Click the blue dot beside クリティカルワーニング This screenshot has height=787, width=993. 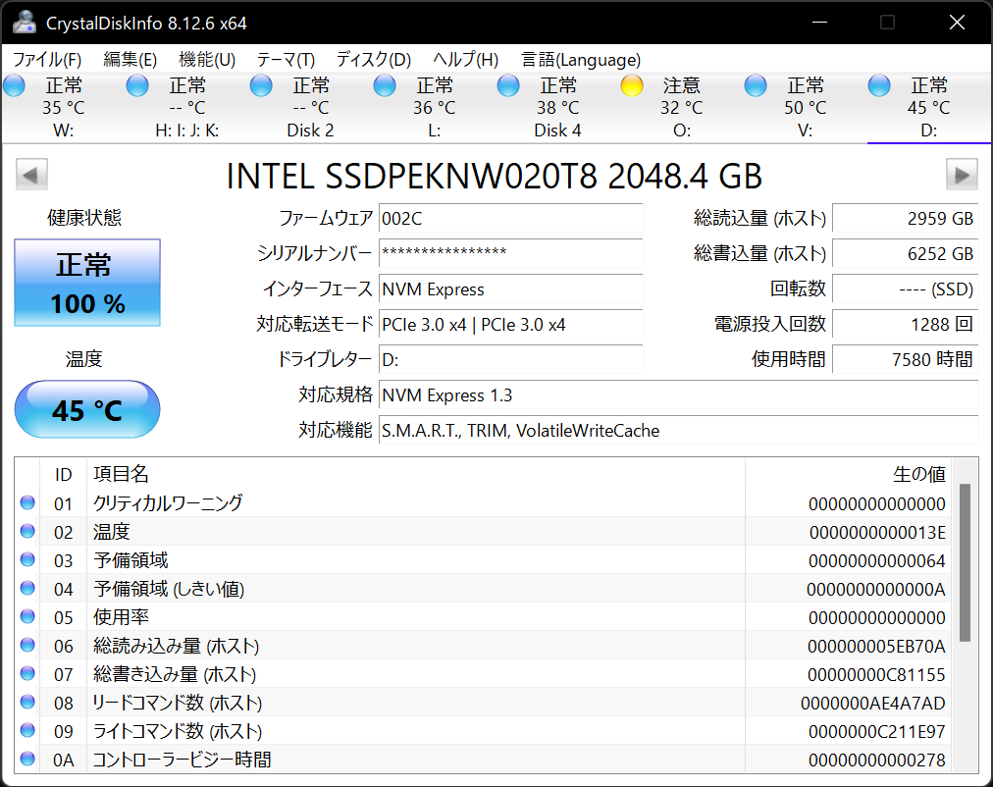[x=26, y=503]
